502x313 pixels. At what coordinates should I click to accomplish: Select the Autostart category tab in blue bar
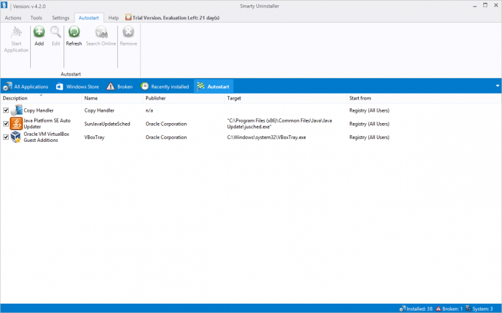pos(214,86)
